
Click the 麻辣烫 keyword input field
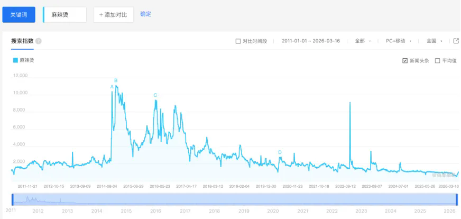[x=66, y=15]
